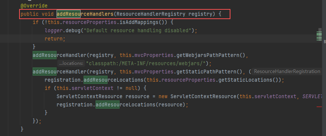Click addResourceLocations(resource) call

[140, 105]
